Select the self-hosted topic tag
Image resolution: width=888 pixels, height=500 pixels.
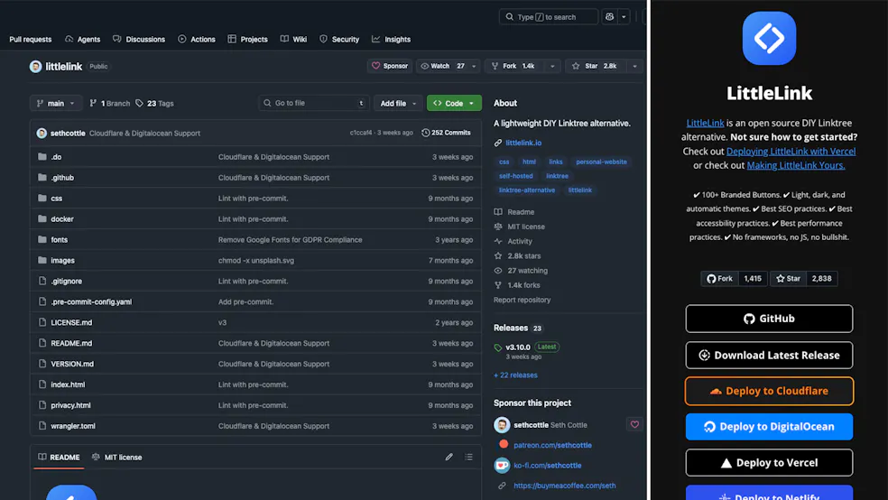tap(516, 176)
